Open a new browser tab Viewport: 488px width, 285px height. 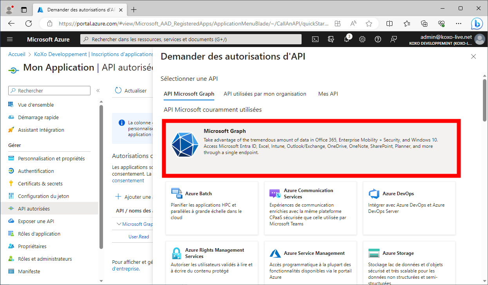134,9
